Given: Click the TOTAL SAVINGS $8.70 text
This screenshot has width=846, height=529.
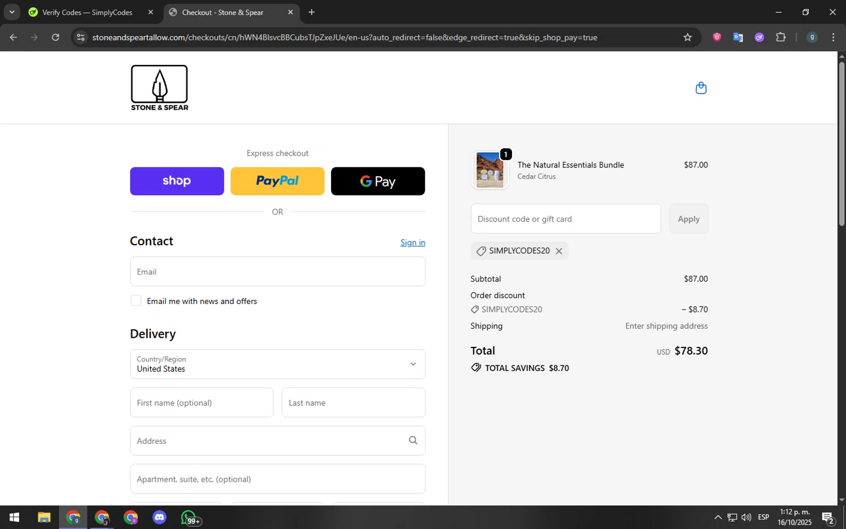Looking at the screenshot, I should [527, 368].
